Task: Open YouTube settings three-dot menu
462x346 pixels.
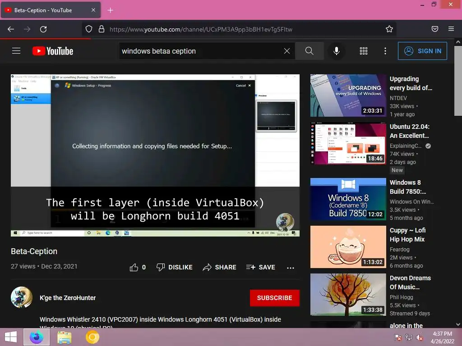Action: [385, 51]
